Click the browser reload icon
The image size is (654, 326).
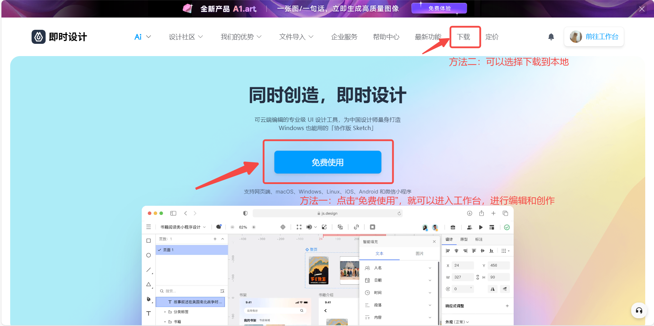(399, 213)
